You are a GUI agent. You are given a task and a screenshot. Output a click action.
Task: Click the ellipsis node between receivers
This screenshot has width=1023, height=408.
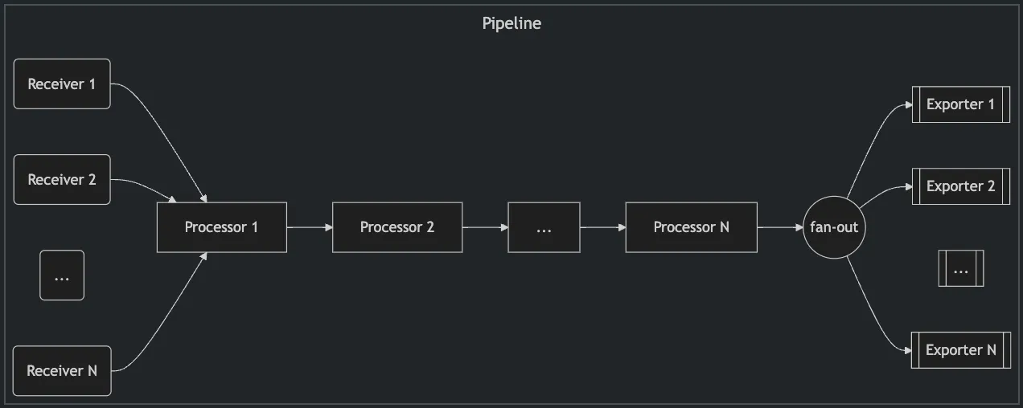point(62,276)
